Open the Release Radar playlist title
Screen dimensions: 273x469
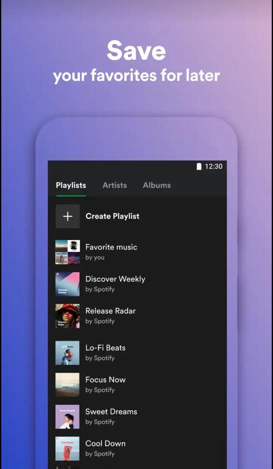point(110,311)
